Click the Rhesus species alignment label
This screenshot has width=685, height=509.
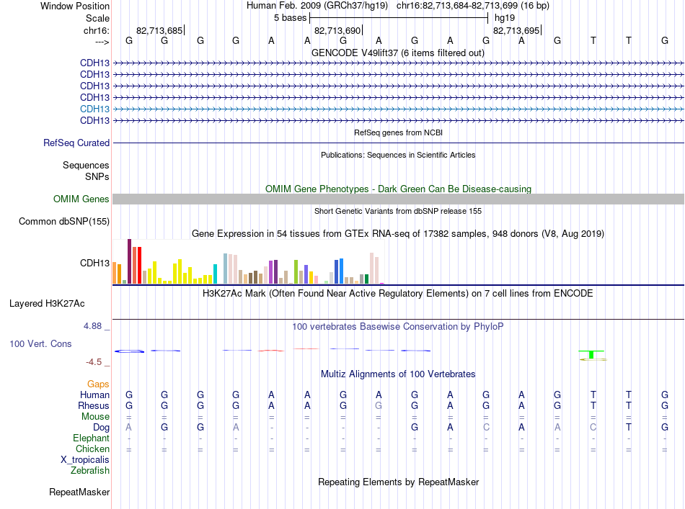[x=94, y=405]
